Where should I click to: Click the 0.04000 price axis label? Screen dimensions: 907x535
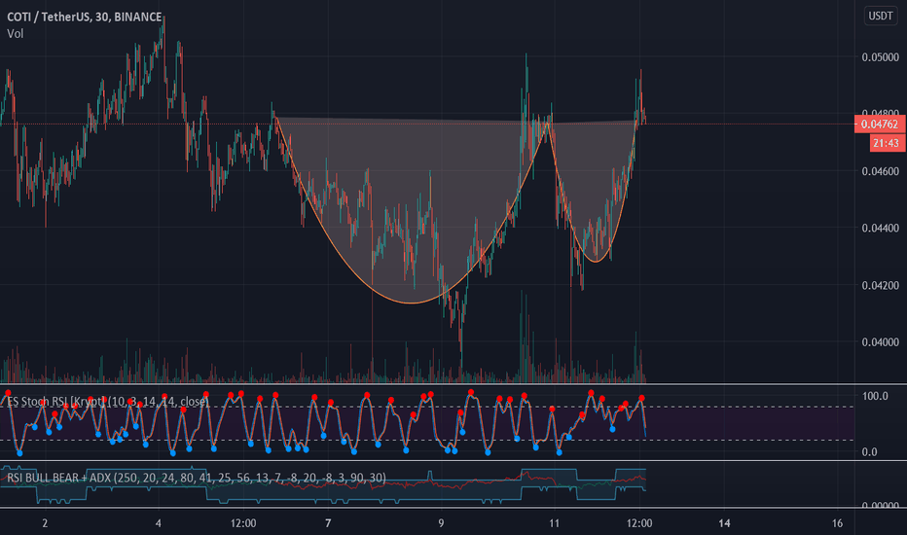click(x=881, y=342)
